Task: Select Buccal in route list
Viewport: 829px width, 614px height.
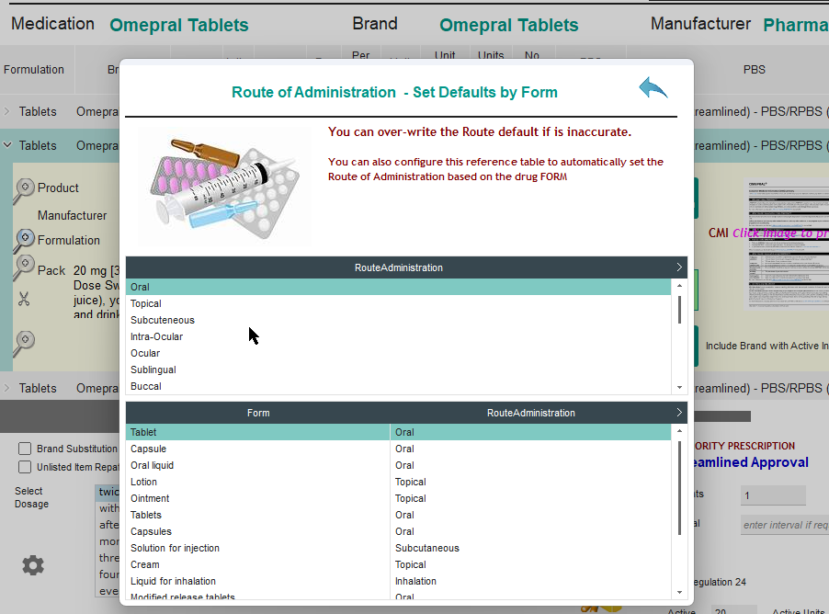Action: (398, 386)
